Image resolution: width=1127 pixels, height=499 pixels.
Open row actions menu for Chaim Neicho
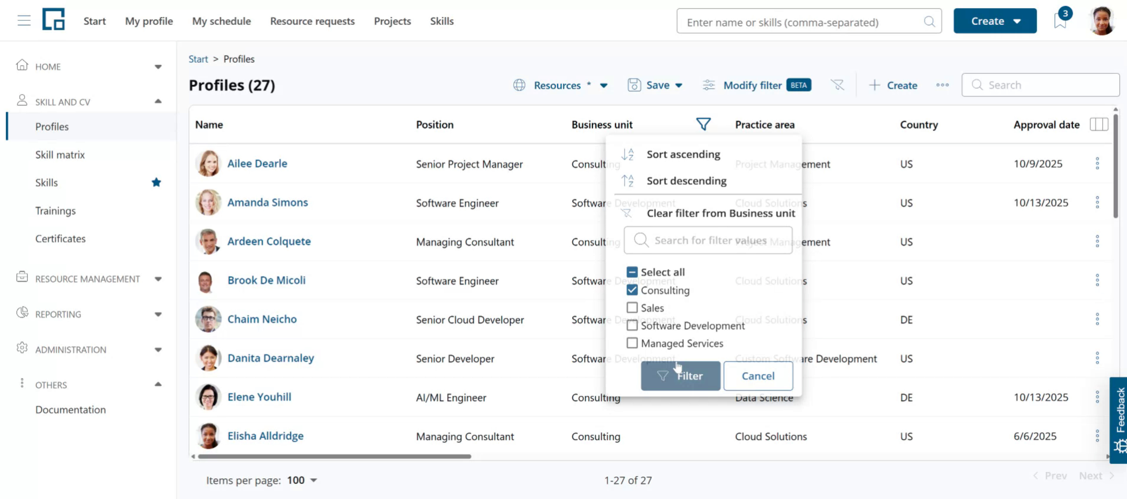pyautogui.click(x=1097, y=319)
